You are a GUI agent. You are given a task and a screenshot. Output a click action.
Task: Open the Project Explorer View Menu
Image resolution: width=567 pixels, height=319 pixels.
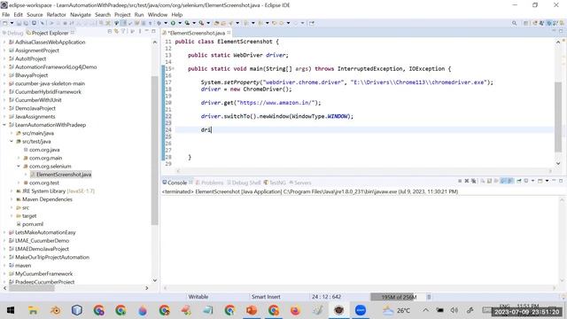tap(140, 32)
